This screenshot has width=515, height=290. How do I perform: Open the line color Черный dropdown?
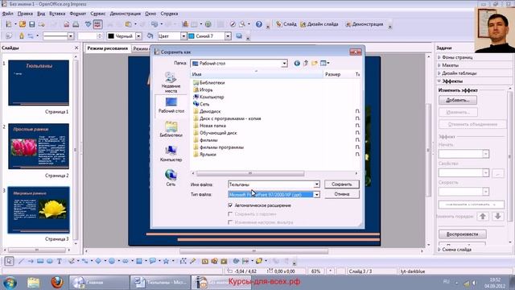coord(138,36)
